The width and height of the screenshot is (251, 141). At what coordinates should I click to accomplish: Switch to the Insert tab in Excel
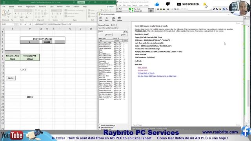(20, 7)
